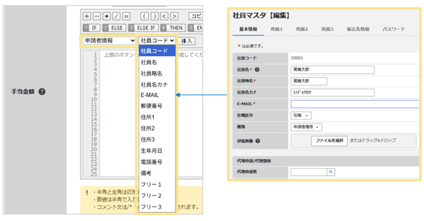Click the 社員名カナ input field
This screenshot has width=424, height=221.
coord(333,93)
